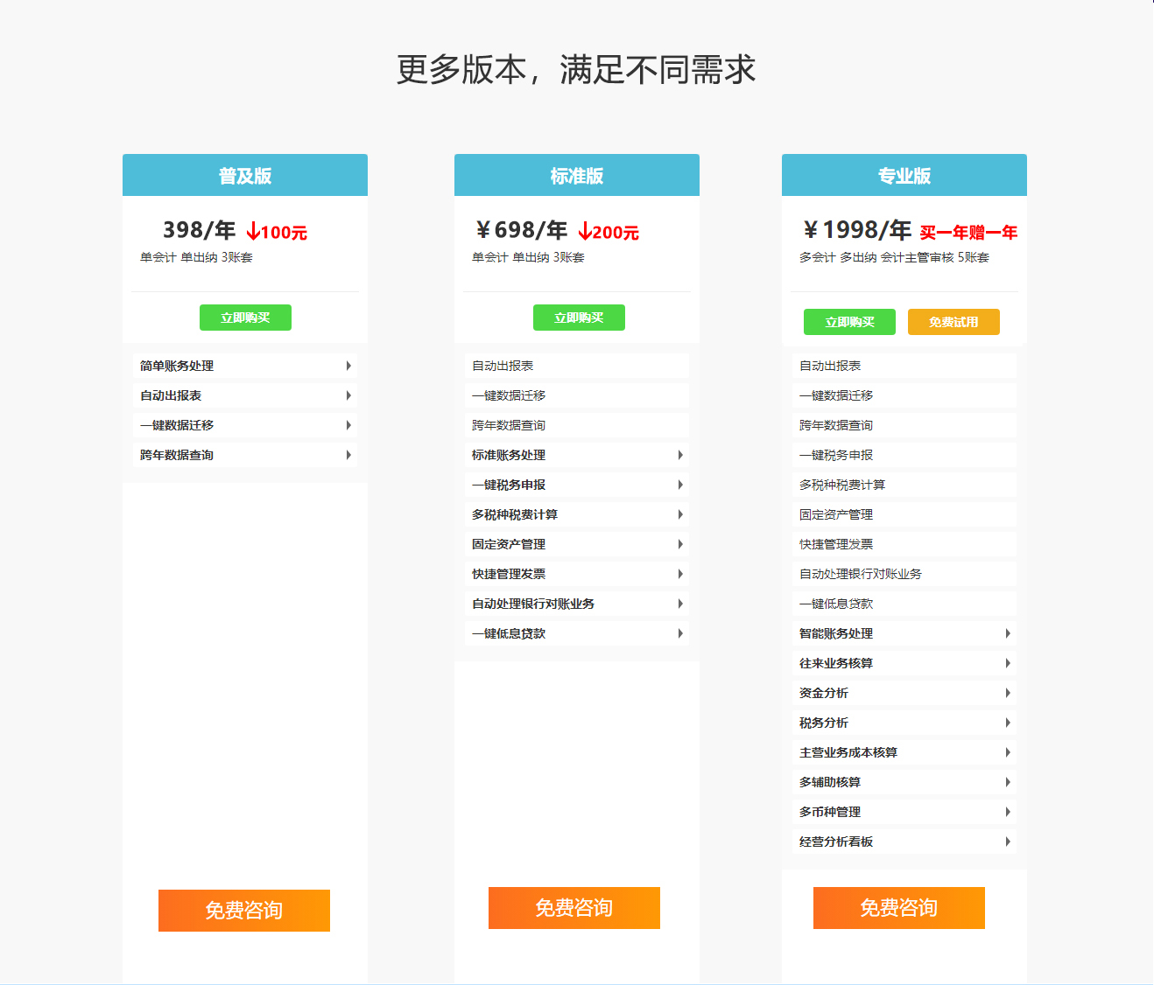Click the 买一年赠一年 promotion label
Screen dimensions: 1154x985
968,233
